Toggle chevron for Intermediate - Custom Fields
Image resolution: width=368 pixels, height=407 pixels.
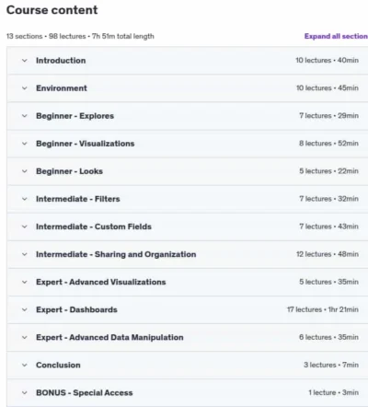click(x=25, y=227)
